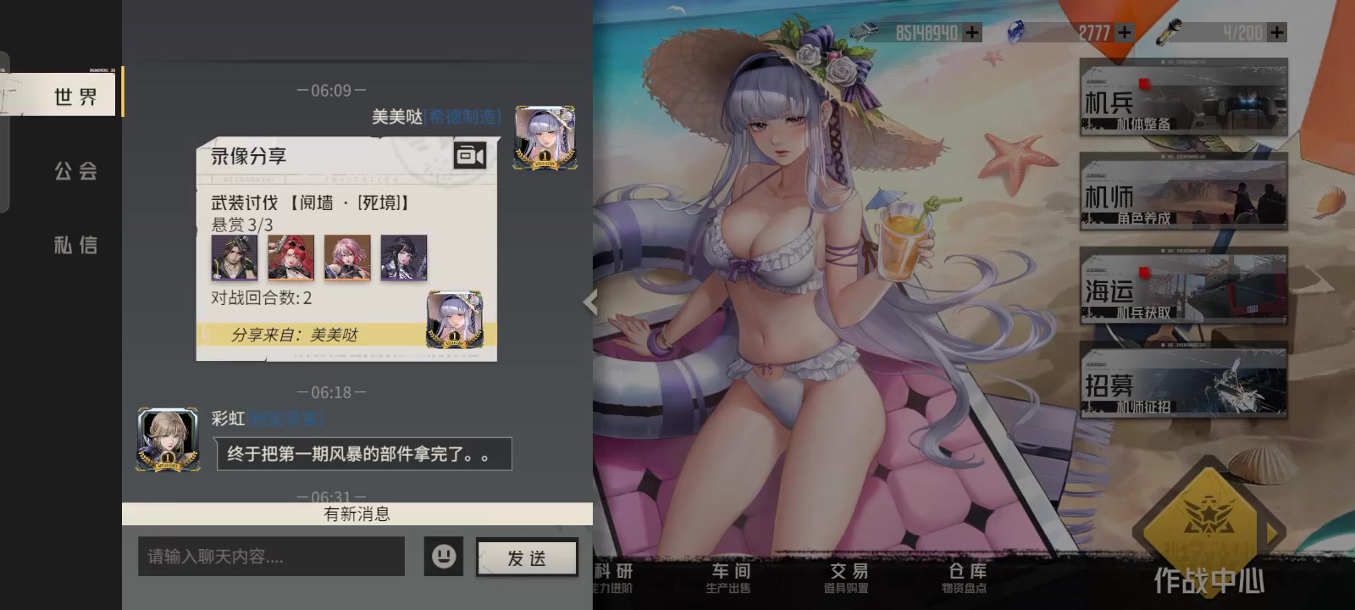Click the 美美哒 player name in chat
Viewport: 1355px width, 610px height.
[x=397, y=117]
